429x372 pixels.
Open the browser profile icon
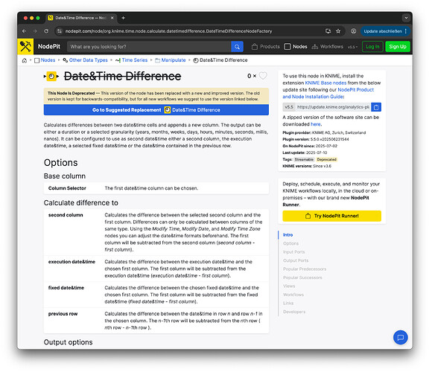(x=354, y=31)
